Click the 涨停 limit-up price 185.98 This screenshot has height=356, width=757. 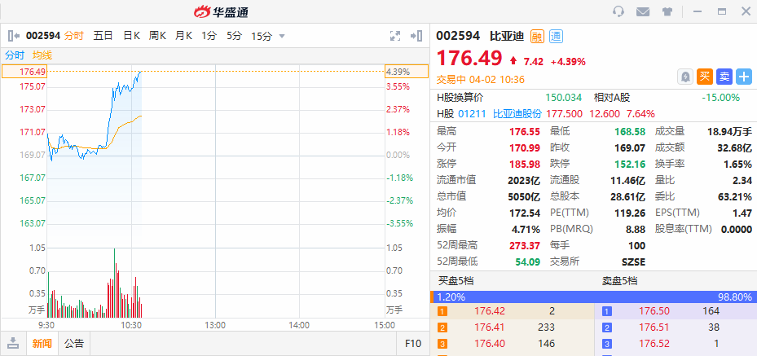point(525,164)
